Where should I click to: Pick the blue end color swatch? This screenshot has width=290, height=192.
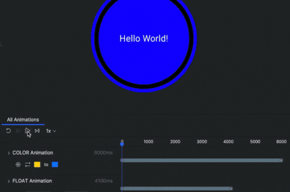[55, 165]
